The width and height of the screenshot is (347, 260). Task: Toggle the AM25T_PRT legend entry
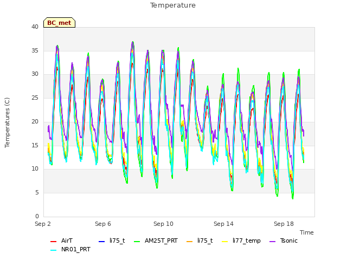pyautogui.click(x=156, y=240)
